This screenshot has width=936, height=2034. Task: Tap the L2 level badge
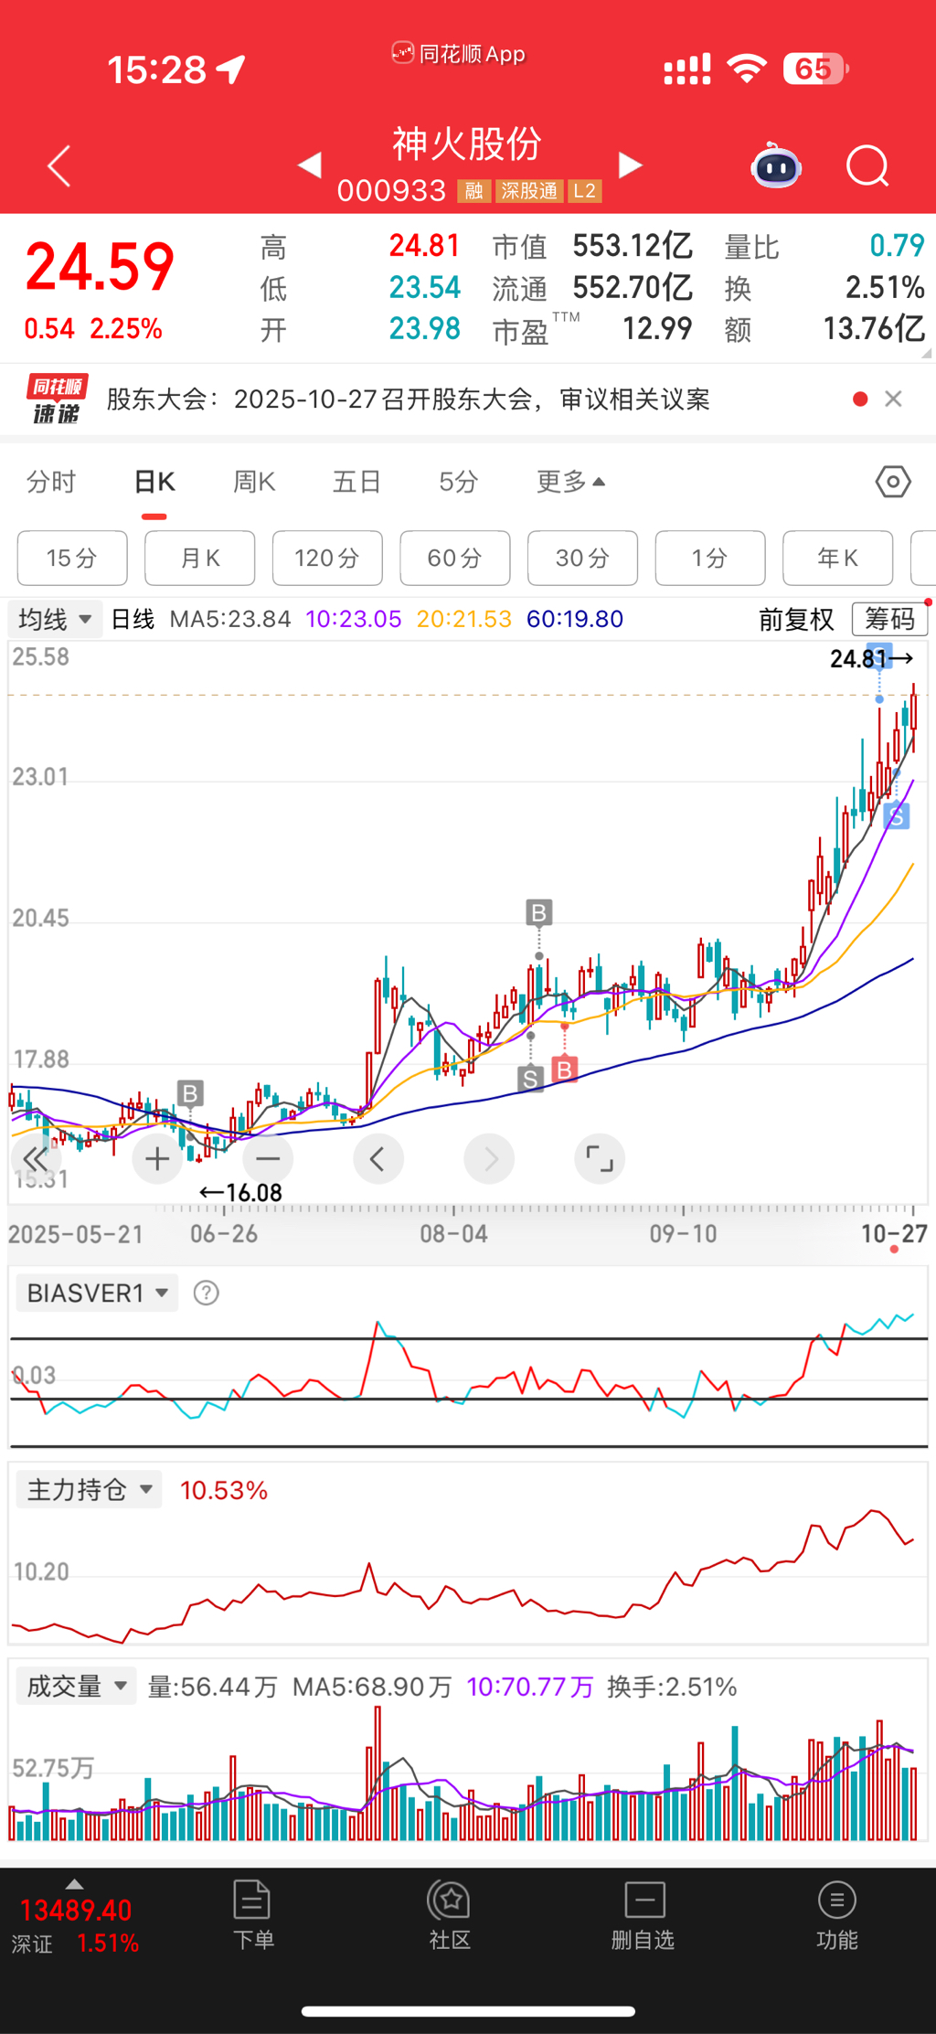coord(585,191)
